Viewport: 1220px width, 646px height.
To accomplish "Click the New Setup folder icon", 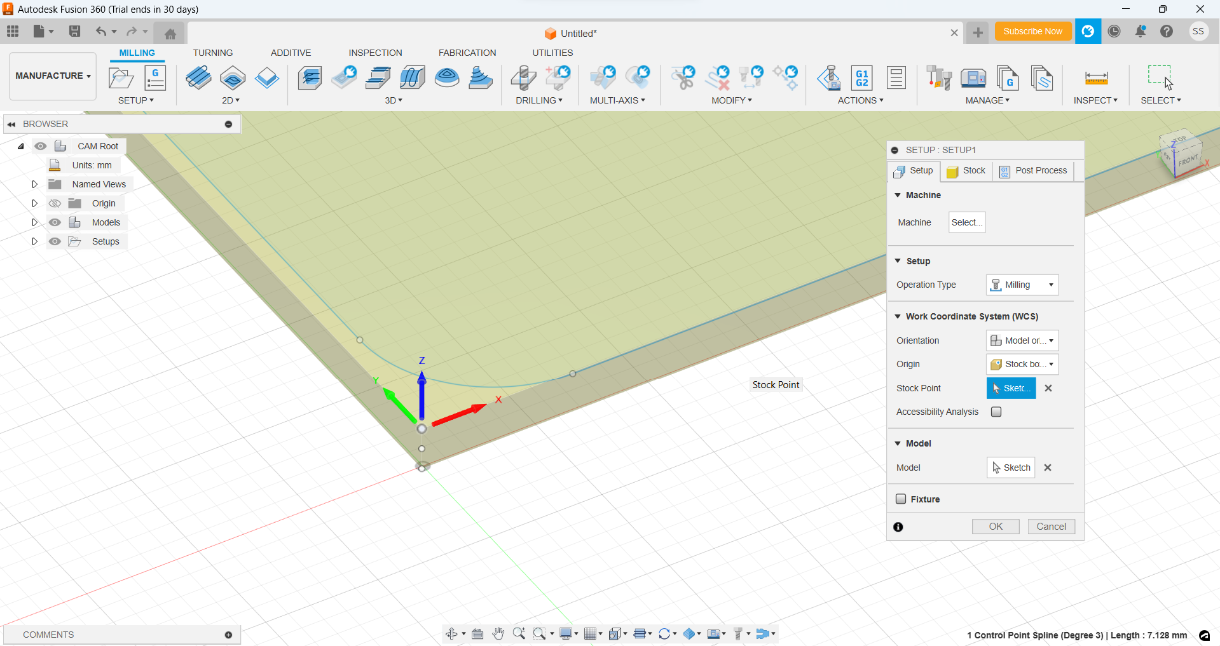I will pyautogui.click(x=121, y=78).
